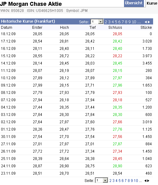Click the Datum column header

6,28
